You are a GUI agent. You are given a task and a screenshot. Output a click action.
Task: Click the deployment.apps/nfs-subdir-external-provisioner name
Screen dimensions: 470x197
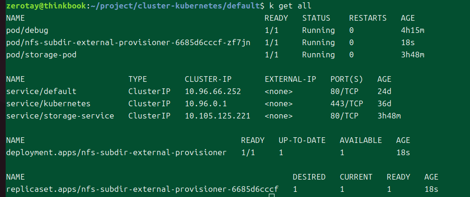(117, 152)
